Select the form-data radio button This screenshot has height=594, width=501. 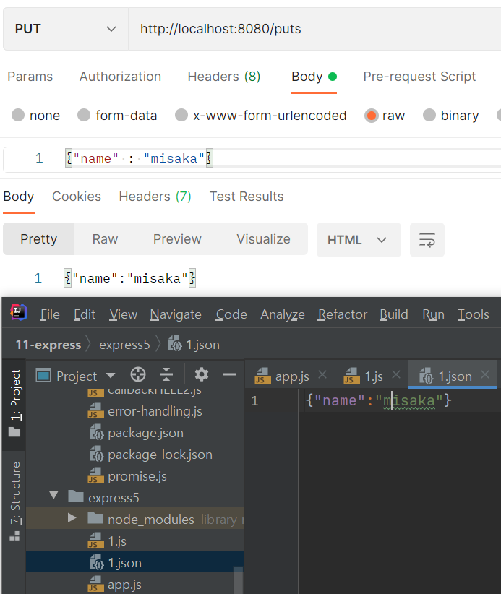click(x=84, y=115)
